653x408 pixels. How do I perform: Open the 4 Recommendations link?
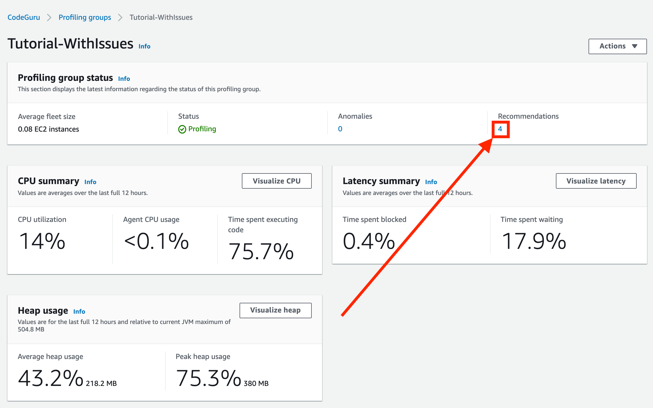500,129
